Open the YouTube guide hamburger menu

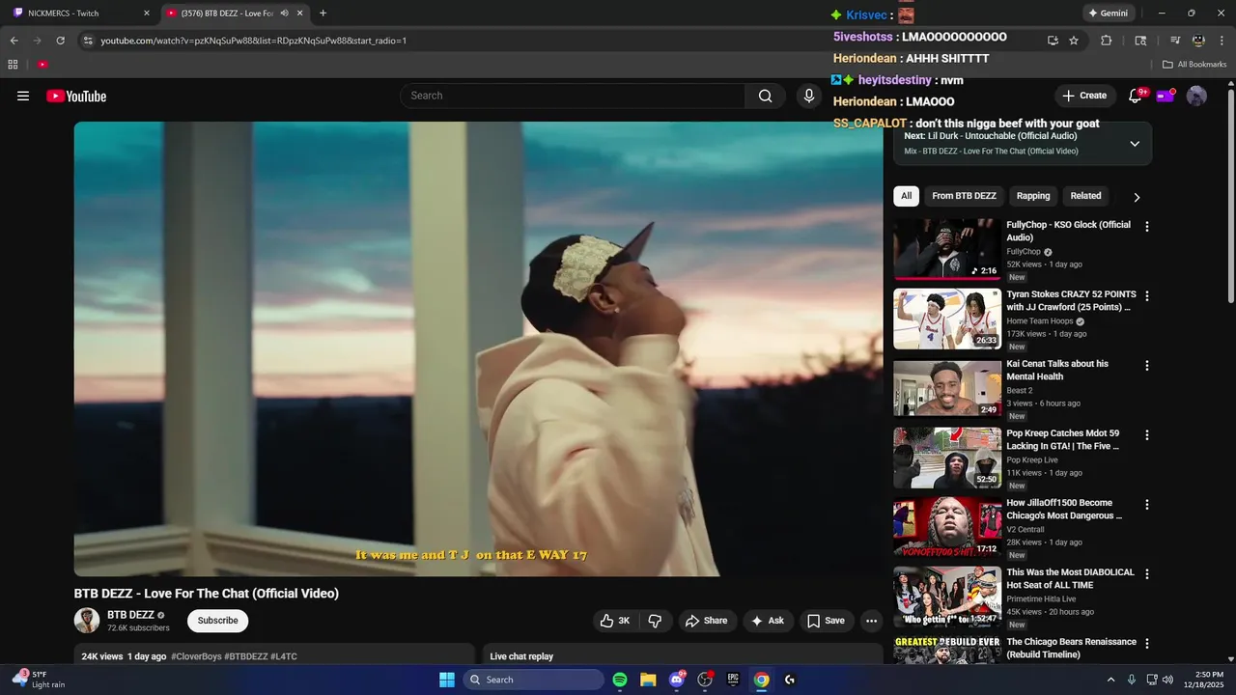pos(23,96)
